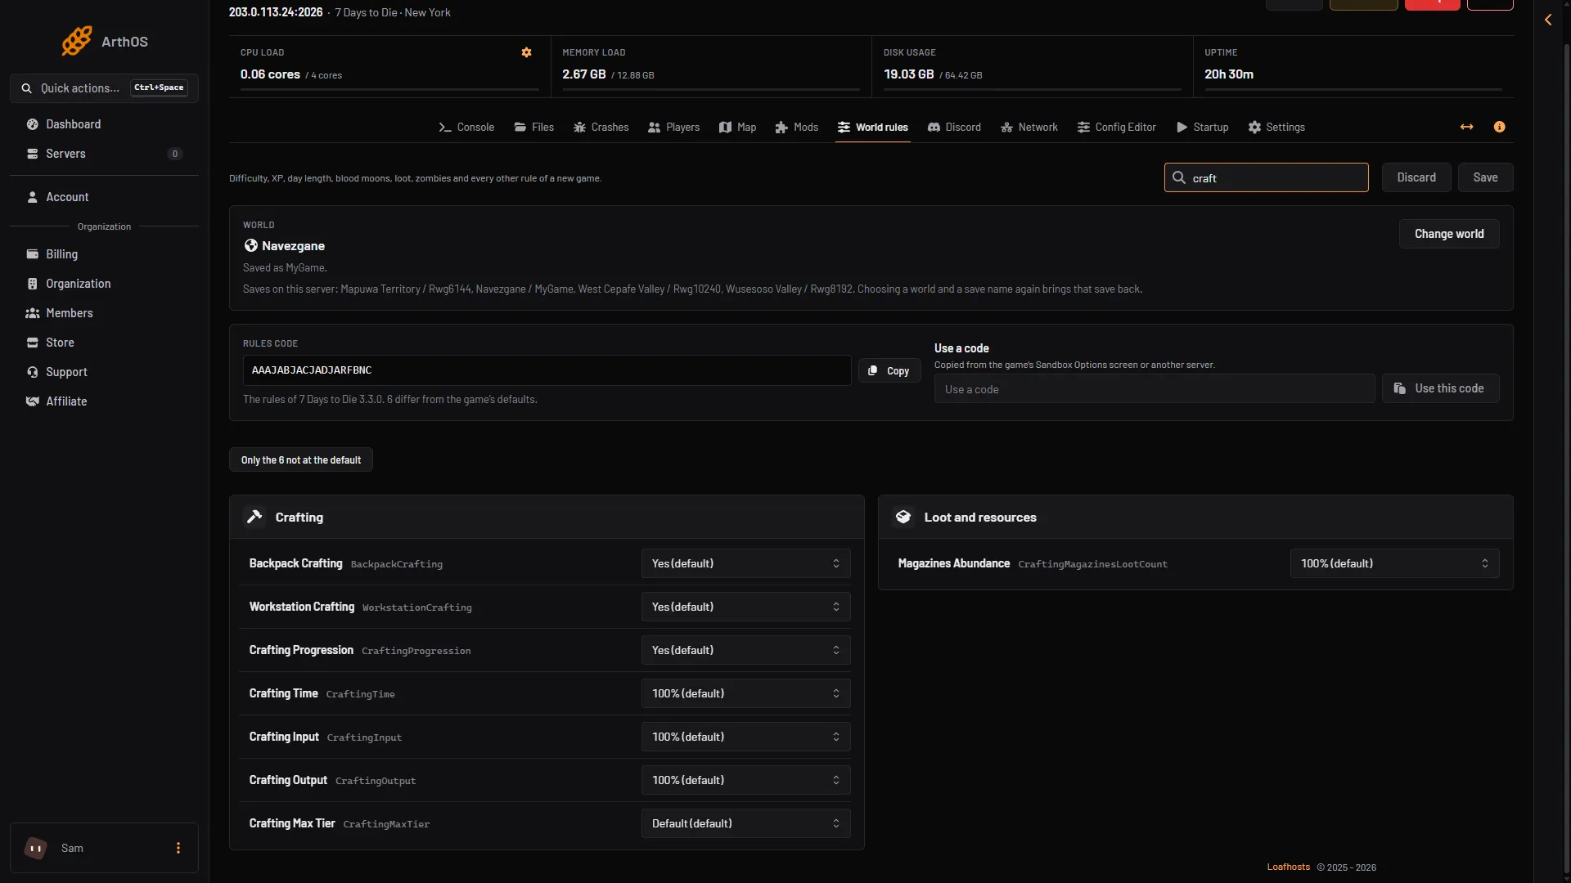Toggle Only the 6 not at default filter
This screenshot has width=1571, height=883.
[301, 459]
